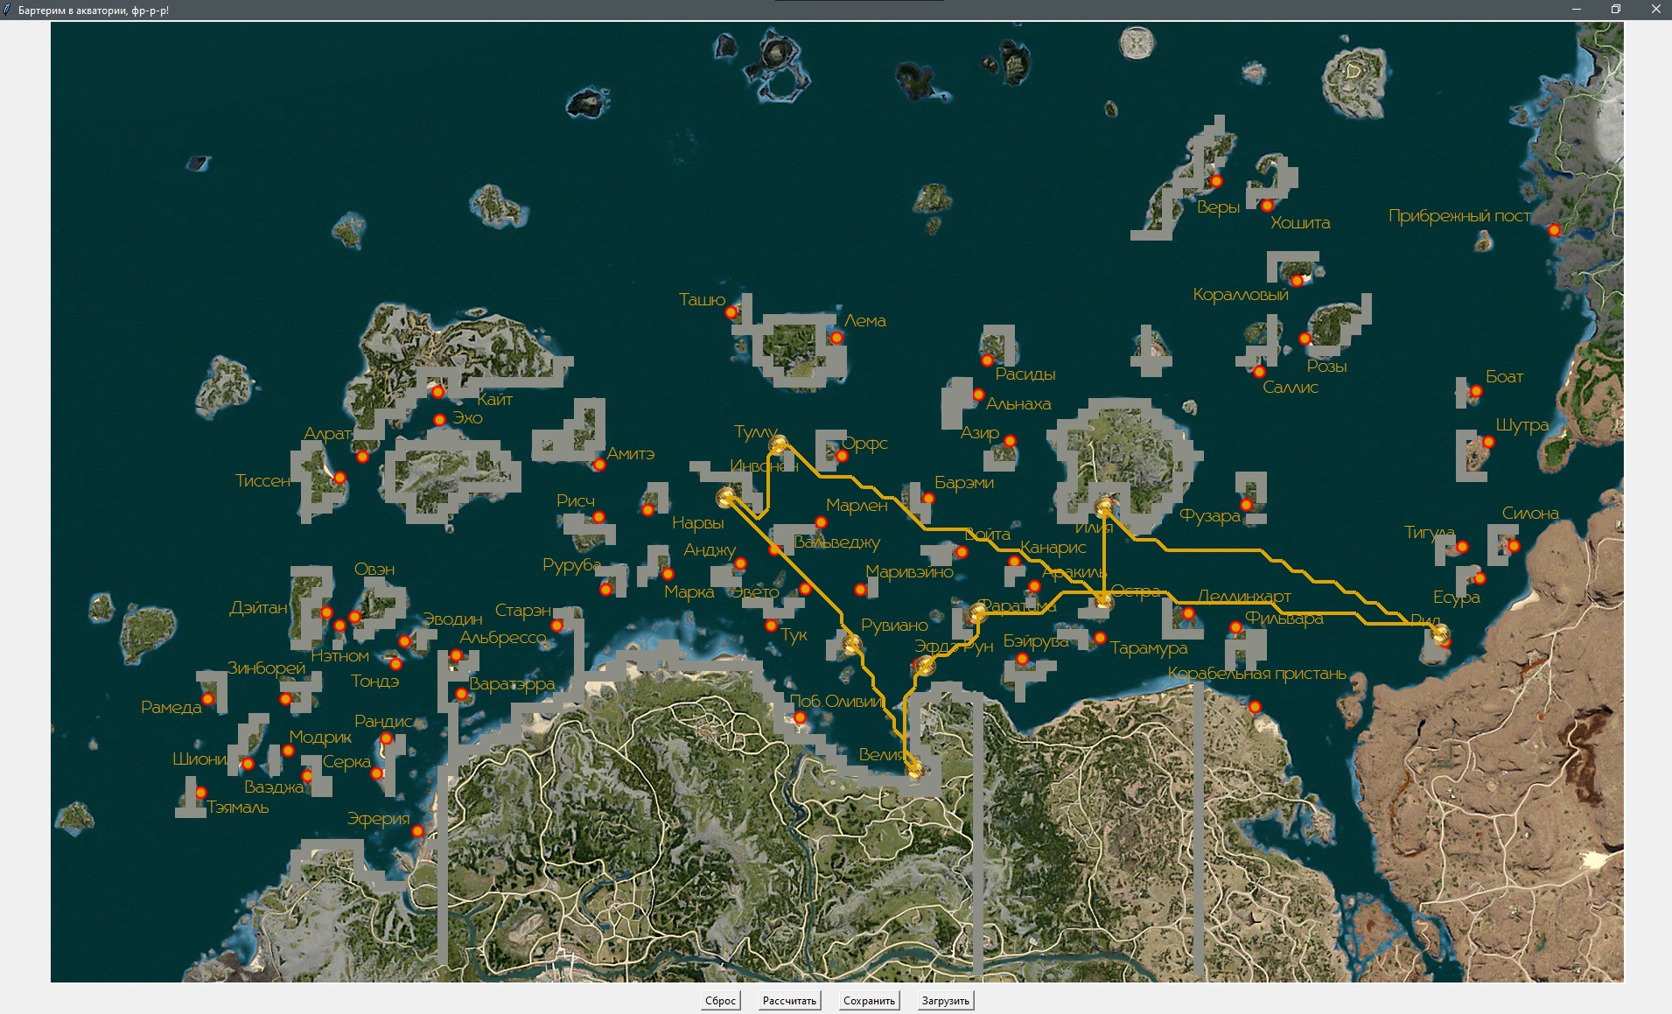This screenshot has width=1672, height=1014.
Task: Pick the Веры island red marker
Action: click(x=1216, y=181)
